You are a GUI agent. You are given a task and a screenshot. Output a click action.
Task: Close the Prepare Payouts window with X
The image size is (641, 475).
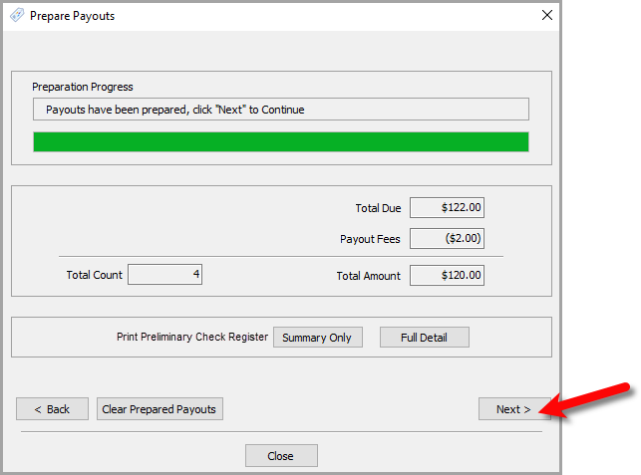pos(547,15)
